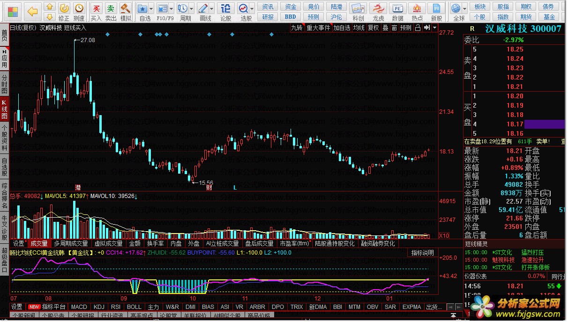Toggle the 叠 overlay option

click(385, 28)
